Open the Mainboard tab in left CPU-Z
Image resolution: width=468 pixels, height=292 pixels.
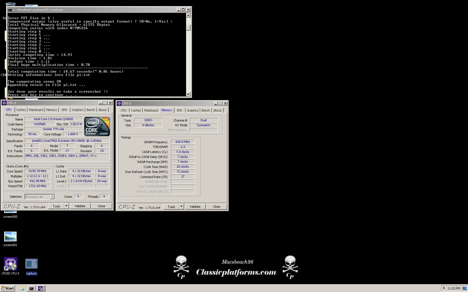point(36,110)
